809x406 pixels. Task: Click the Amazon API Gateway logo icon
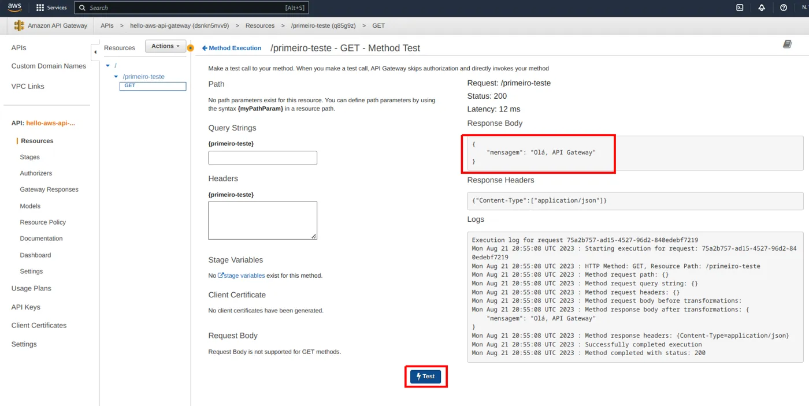[19, 25]
